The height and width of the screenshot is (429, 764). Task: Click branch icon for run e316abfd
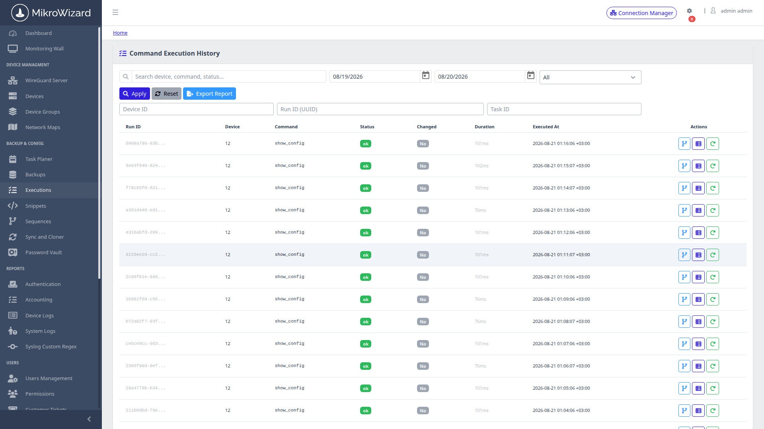tap(684, 233)
